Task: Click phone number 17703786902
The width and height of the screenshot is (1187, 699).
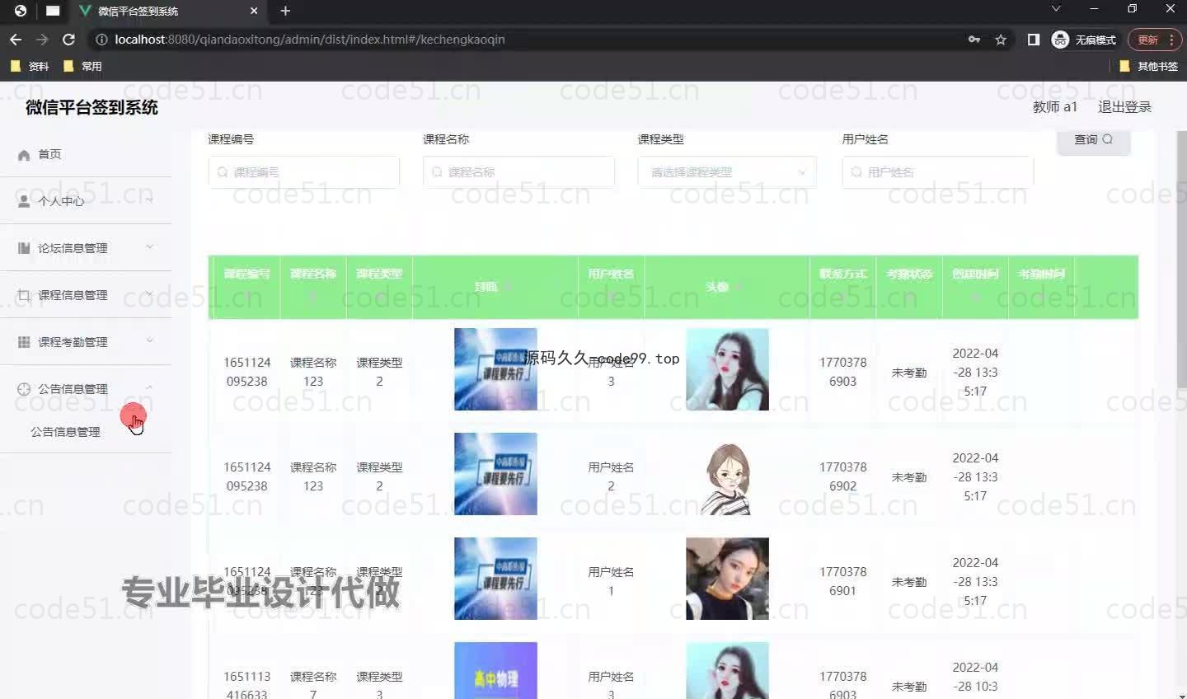Action: [x=842, y=476]
